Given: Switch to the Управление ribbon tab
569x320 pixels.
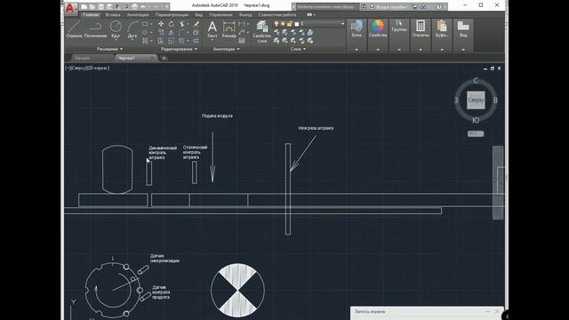Looking at the screenshot, I should pyautogui.click(x=220, y=15).
